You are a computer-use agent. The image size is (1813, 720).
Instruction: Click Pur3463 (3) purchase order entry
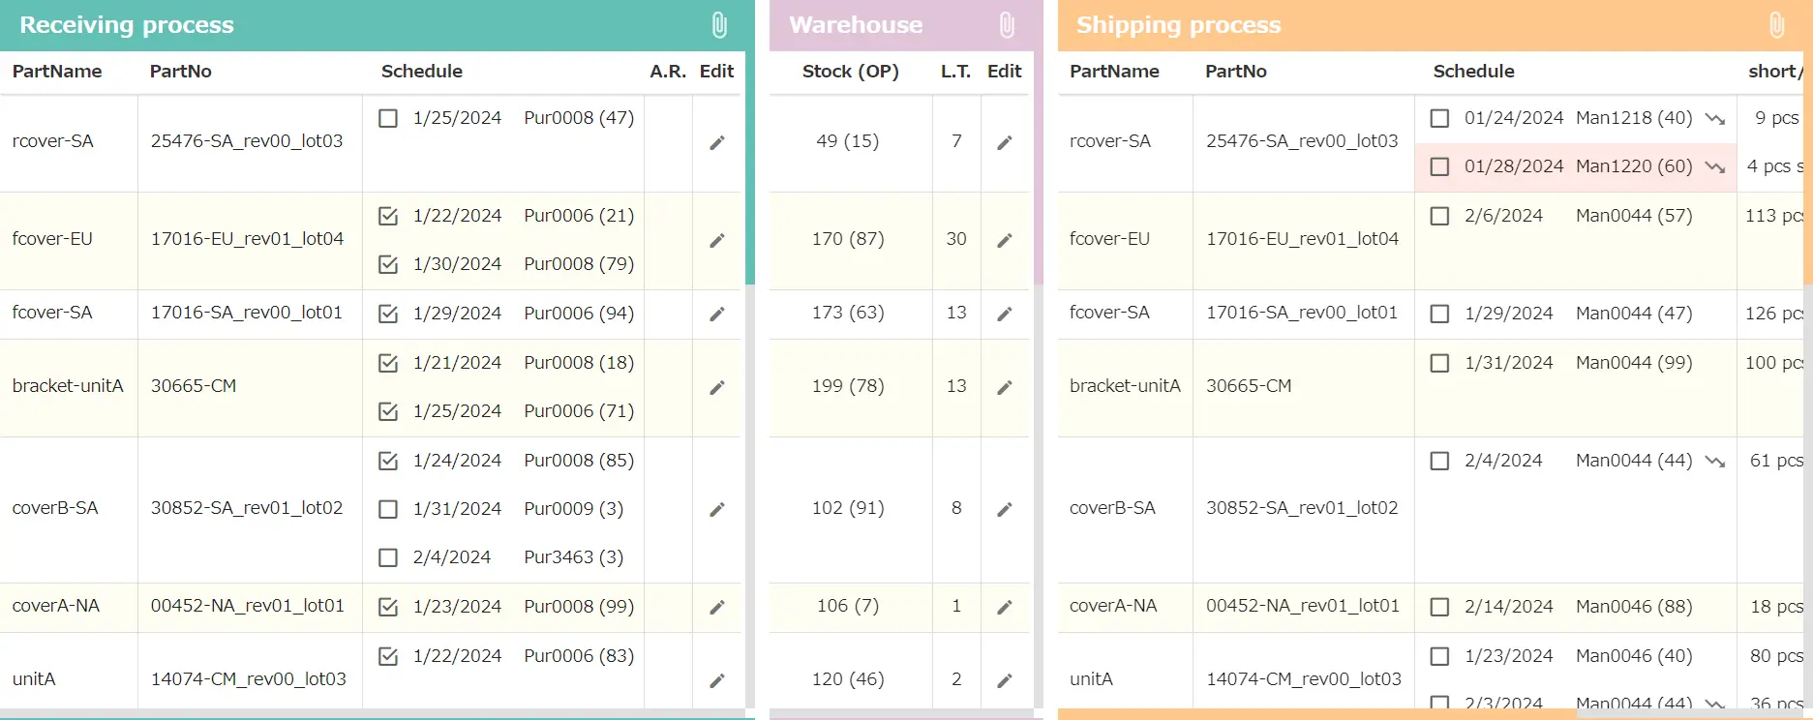coord(573,557)
